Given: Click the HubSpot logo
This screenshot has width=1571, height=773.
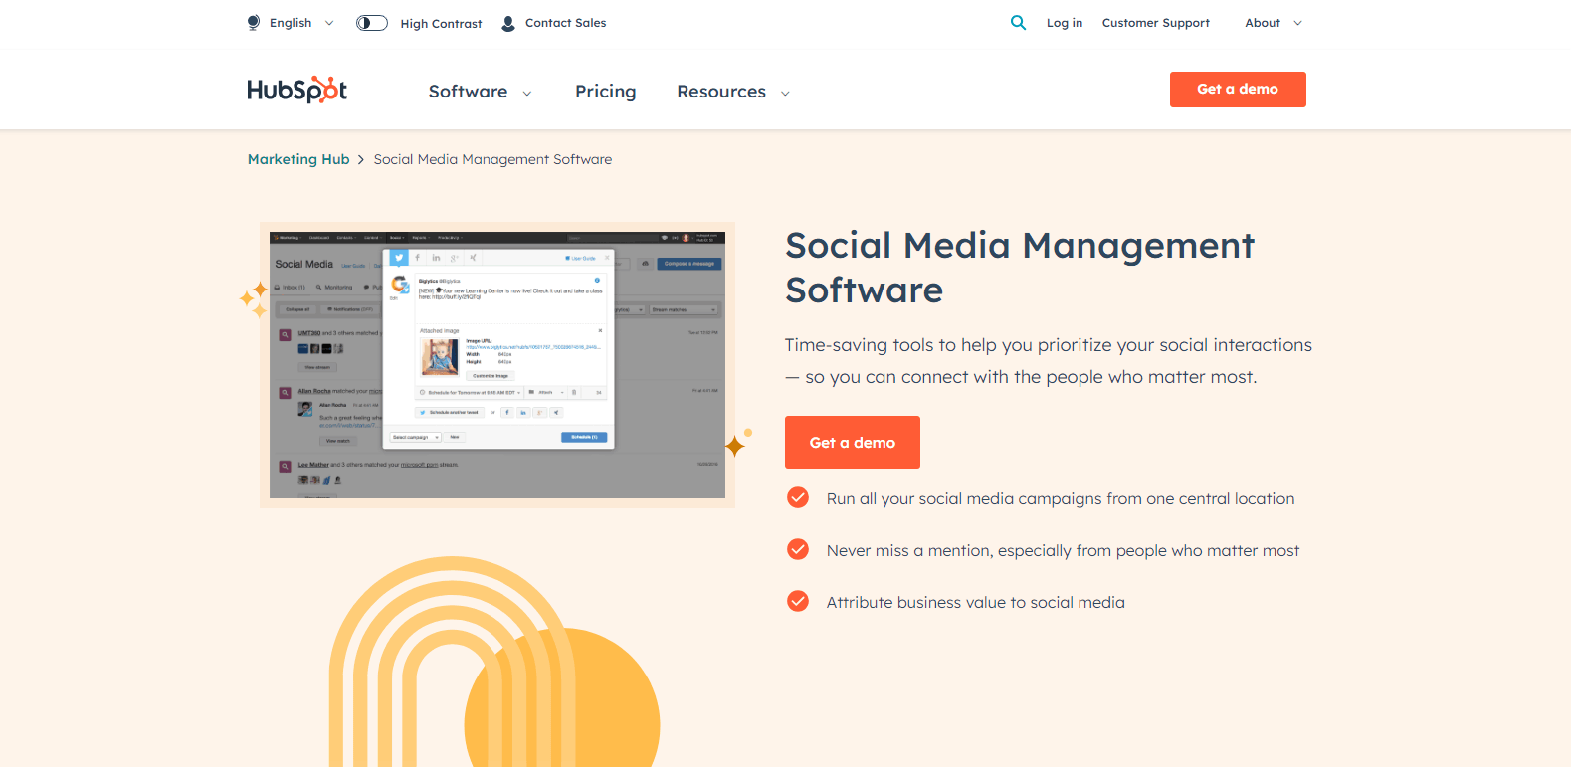Looking at the screenshot, I should (297, 90).
